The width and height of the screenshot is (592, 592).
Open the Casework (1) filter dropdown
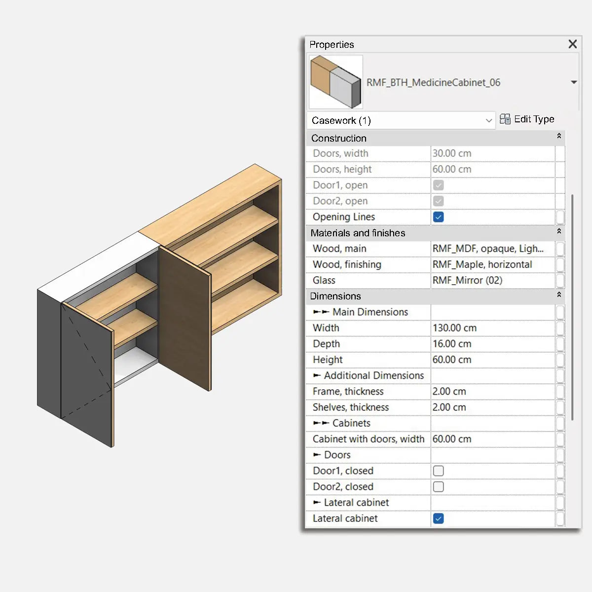click(x=401, y=120)
